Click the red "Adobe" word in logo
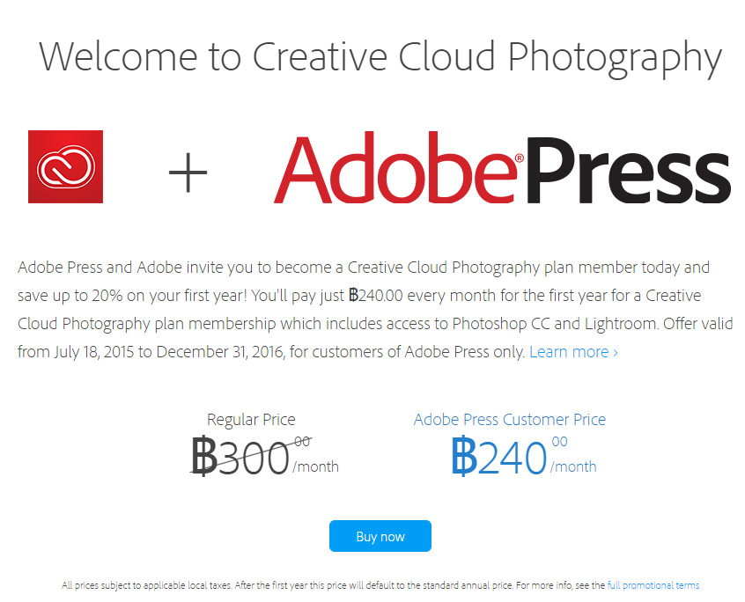 click(x=394, y=169)
